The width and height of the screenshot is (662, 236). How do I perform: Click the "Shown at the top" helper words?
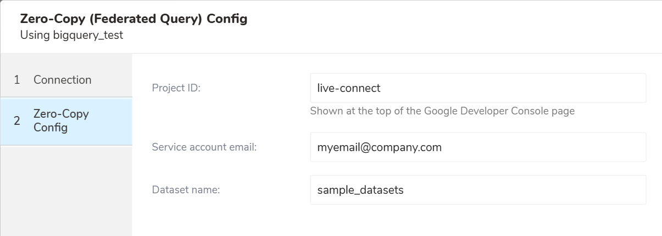[x=346, y=111]
